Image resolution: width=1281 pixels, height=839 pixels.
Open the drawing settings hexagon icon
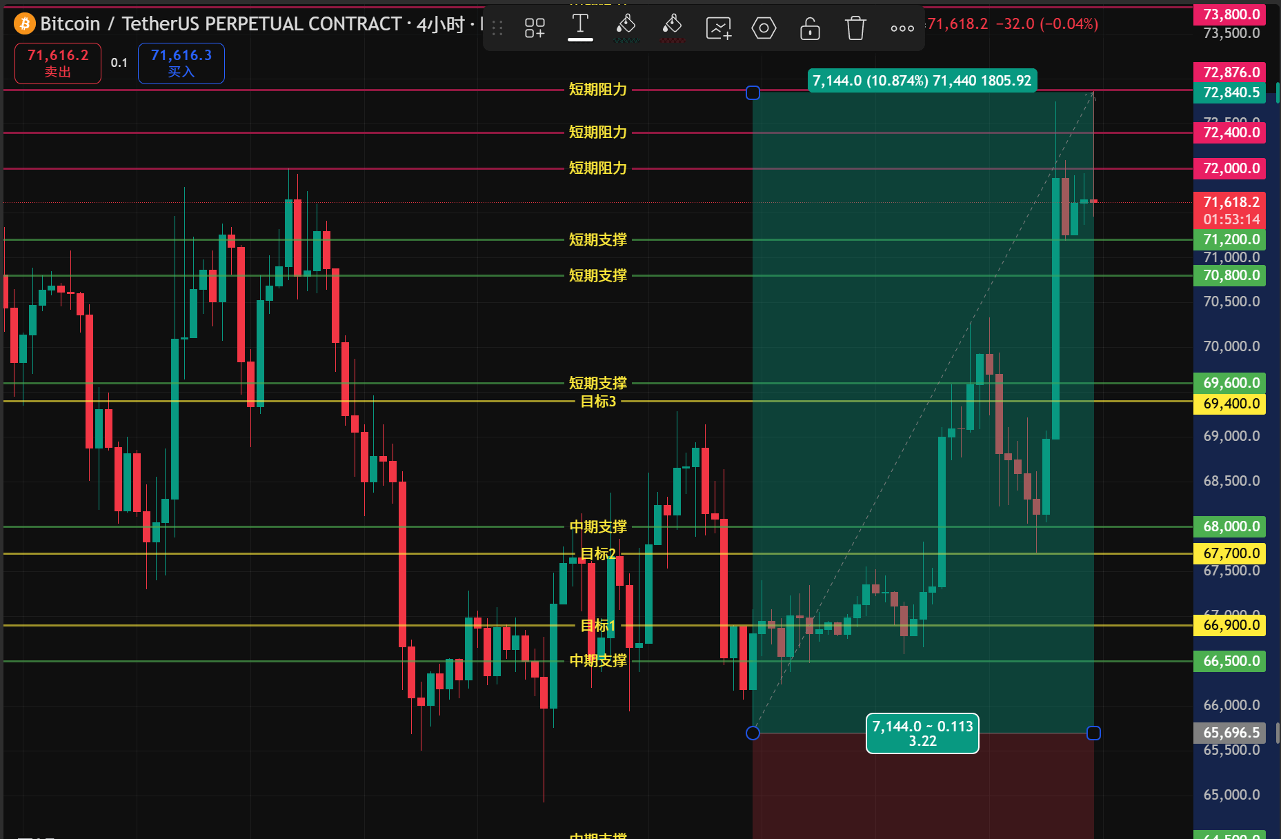764,28
